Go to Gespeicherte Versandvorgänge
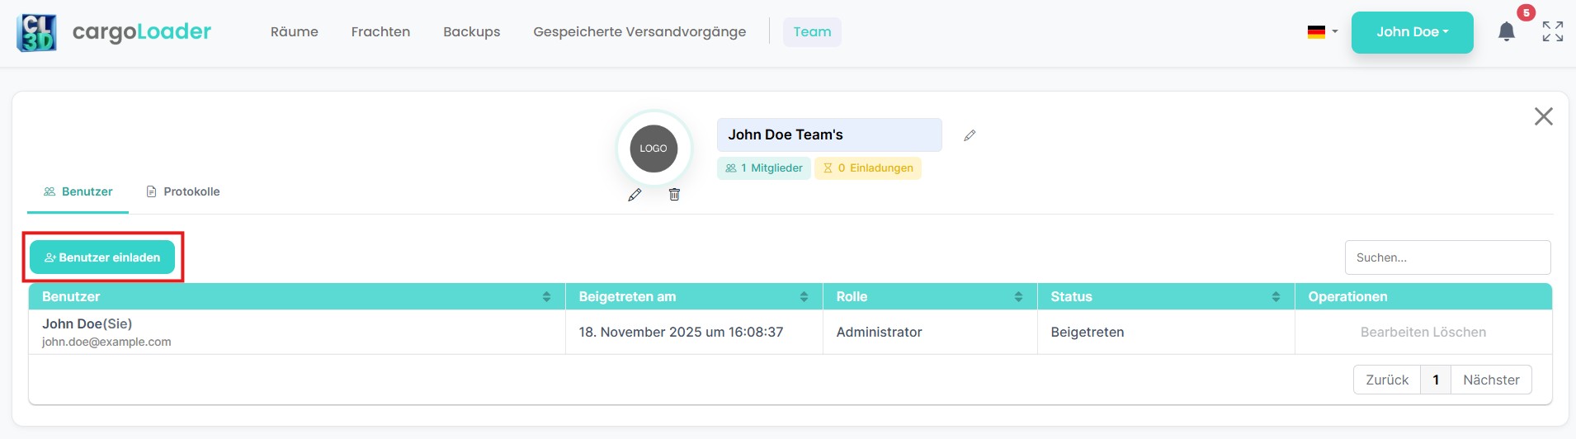This screenshot has height=439, width=1576. (x=639, y=32)
